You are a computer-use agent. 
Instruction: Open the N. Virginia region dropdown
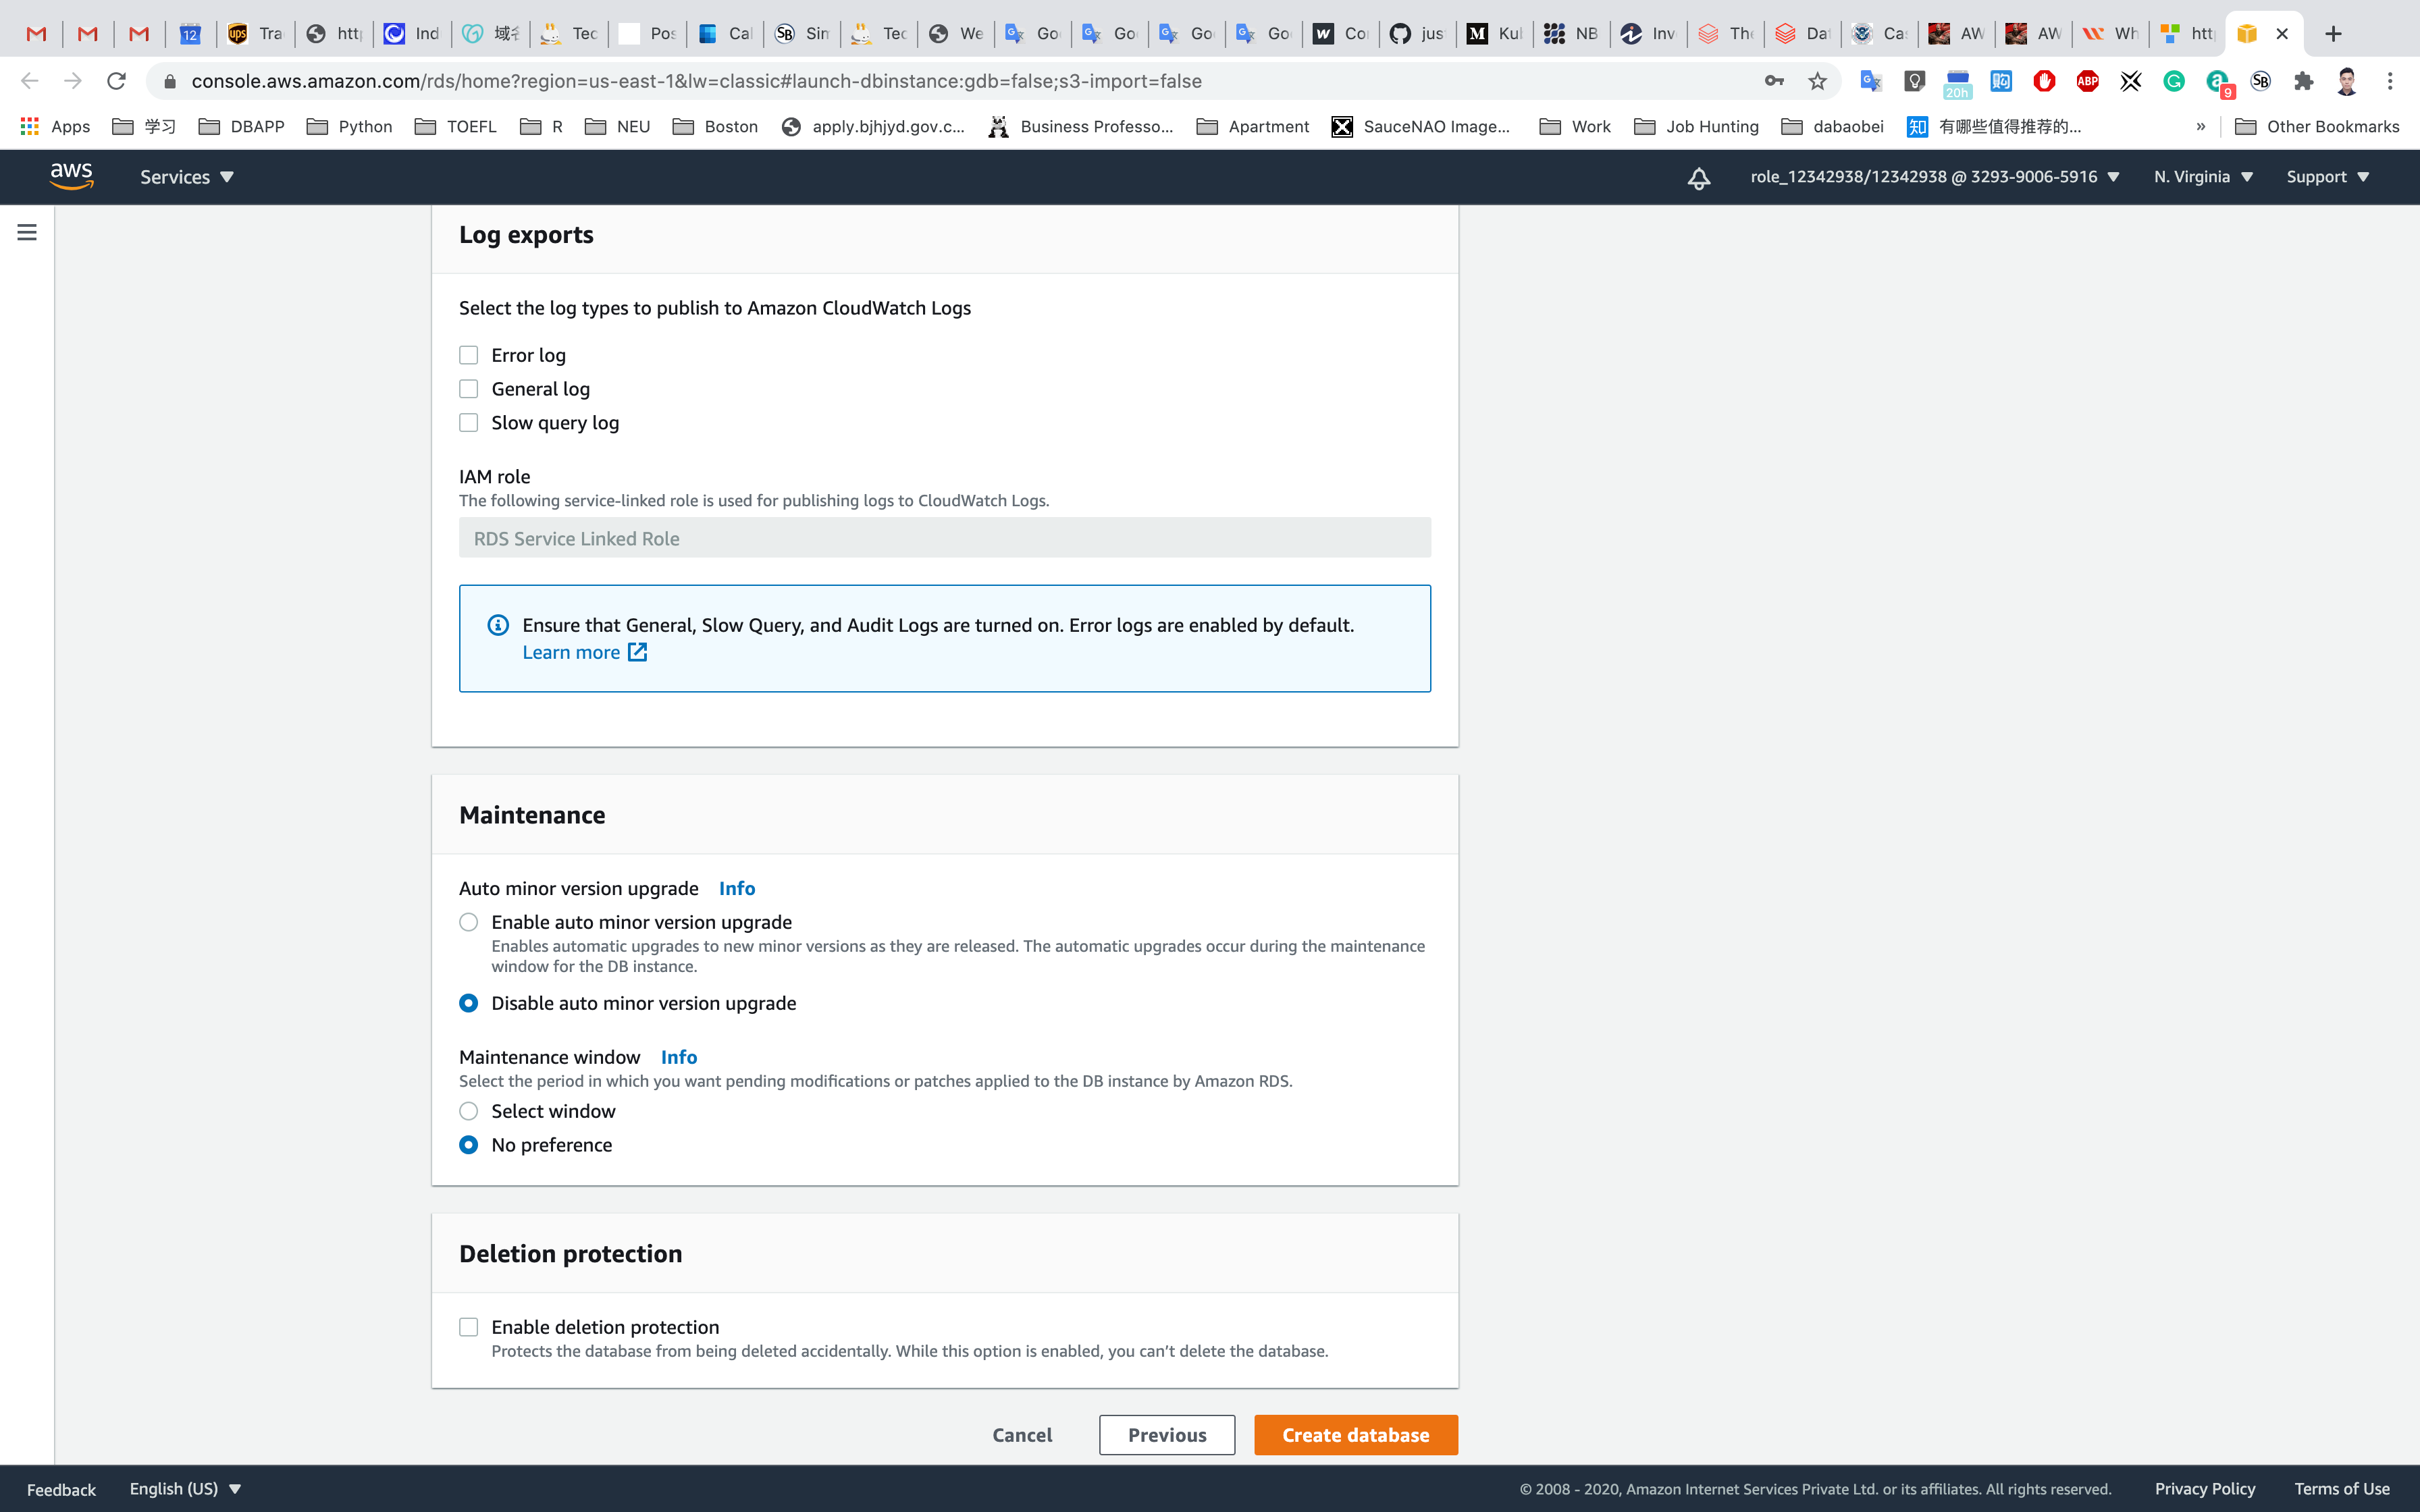pos(2202,177)
